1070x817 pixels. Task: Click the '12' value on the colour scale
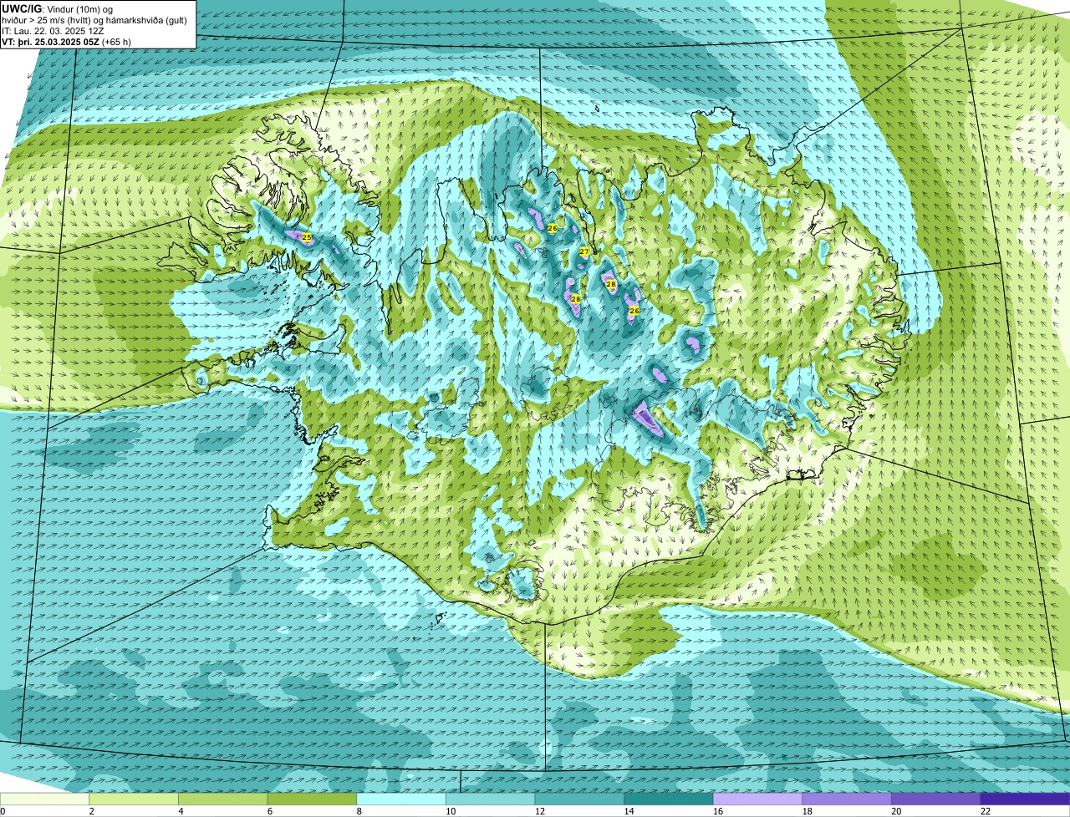click(540, 811)
